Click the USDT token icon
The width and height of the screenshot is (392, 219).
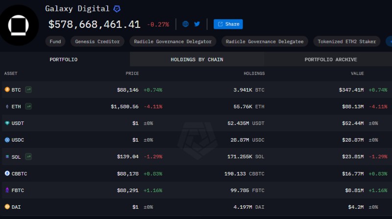[7, 123]
